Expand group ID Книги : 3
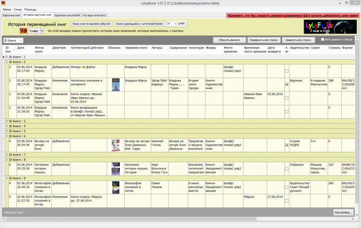This screenshot has height=228, width=361. pyautogui.click(x=7, y=121)
